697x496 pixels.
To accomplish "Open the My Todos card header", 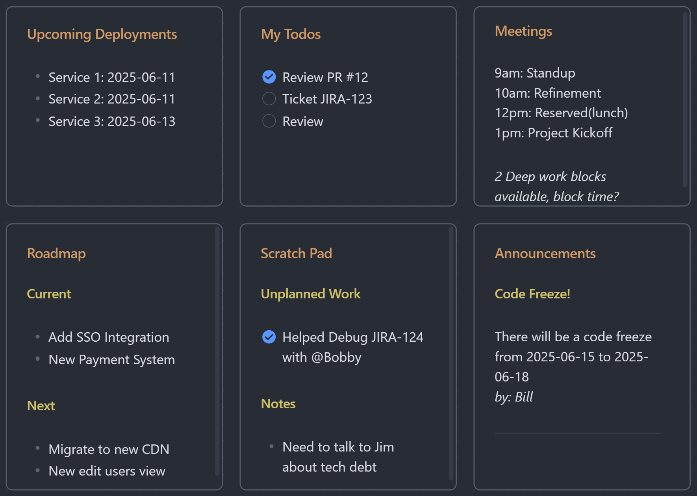I will click(290, 34).
